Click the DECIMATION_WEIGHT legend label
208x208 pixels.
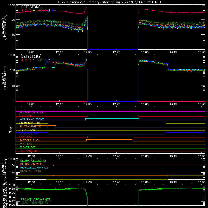coord(33,164)
